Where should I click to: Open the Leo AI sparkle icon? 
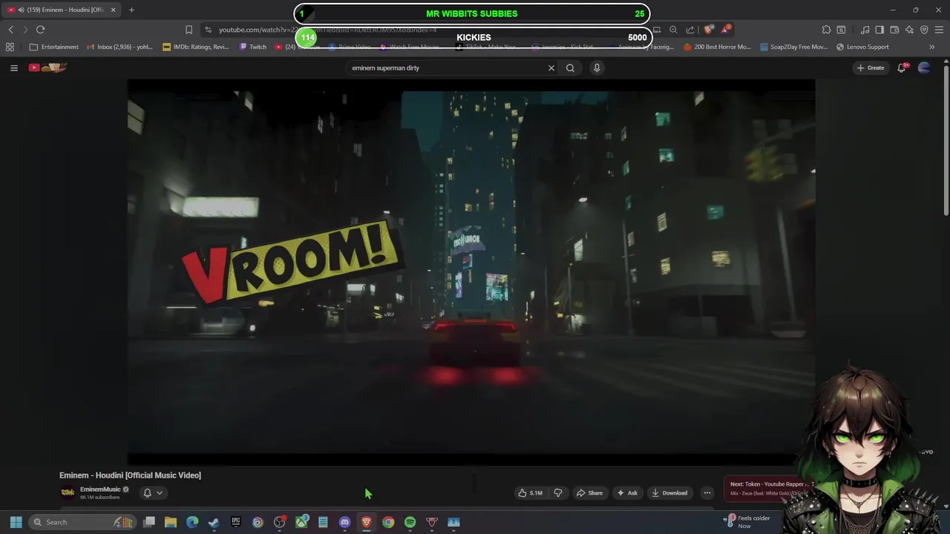[909, 30]
